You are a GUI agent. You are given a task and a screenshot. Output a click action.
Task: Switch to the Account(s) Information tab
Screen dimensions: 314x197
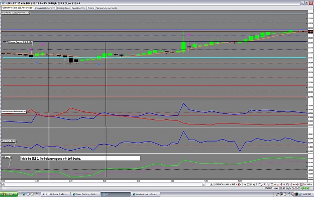click(45, 8)
